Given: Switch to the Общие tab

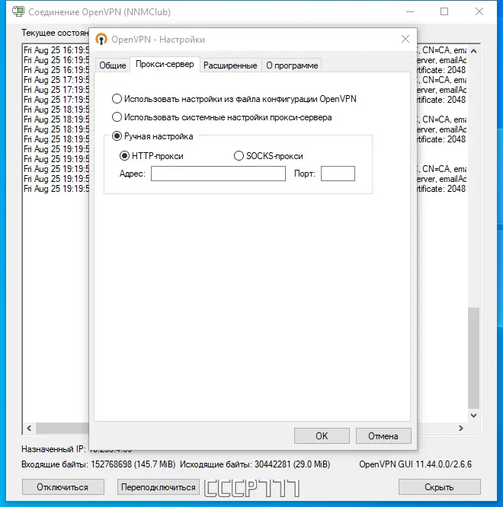Looking at the screenshot, I should coord(112,65).
